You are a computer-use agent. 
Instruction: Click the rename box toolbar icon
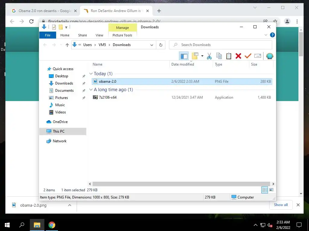pos(258,56)
